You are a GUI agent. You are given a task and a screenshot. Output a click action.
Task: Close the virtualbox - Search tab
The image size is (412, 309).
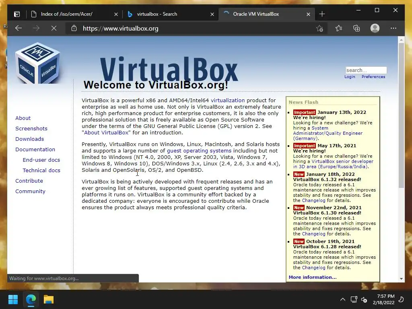coord(212,14)
